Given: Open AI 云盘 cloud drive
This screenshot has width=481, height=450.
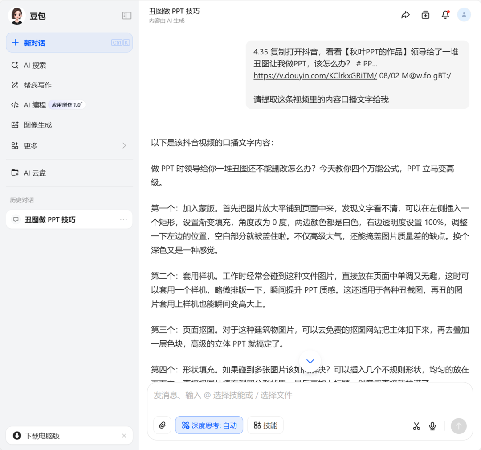Looking at the screenshot, I should pos(69,173).
